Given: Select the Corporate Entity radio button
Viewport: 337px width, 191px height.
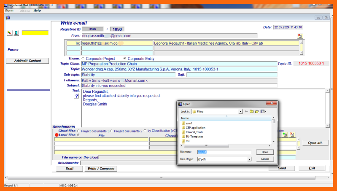Looking at the screenshot, I should click(x=125, y=58).
